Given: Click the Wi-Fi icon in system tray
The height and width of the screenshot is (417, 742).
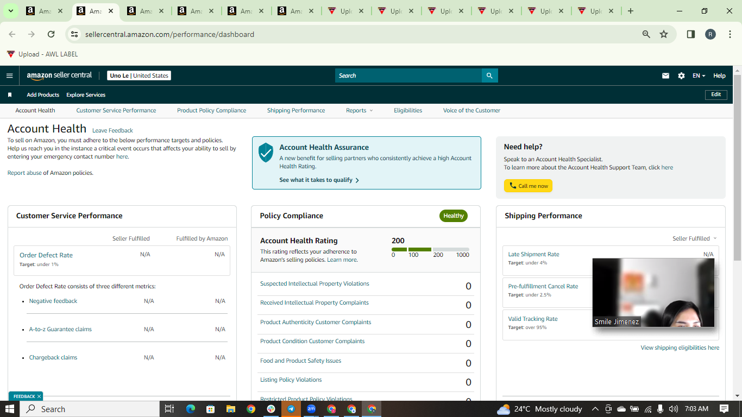Looking at the screenshot, I should [647, 409].
